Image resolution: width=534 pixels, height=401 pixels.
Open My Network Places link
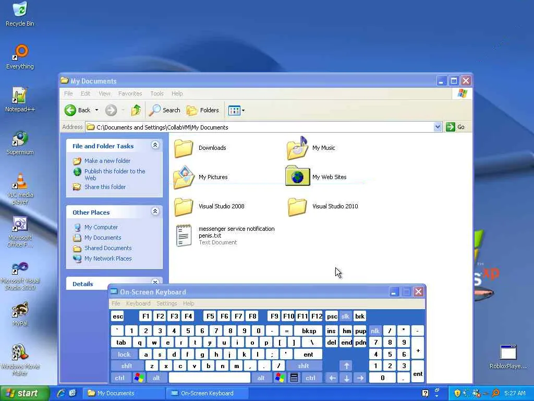pos(108,258)
